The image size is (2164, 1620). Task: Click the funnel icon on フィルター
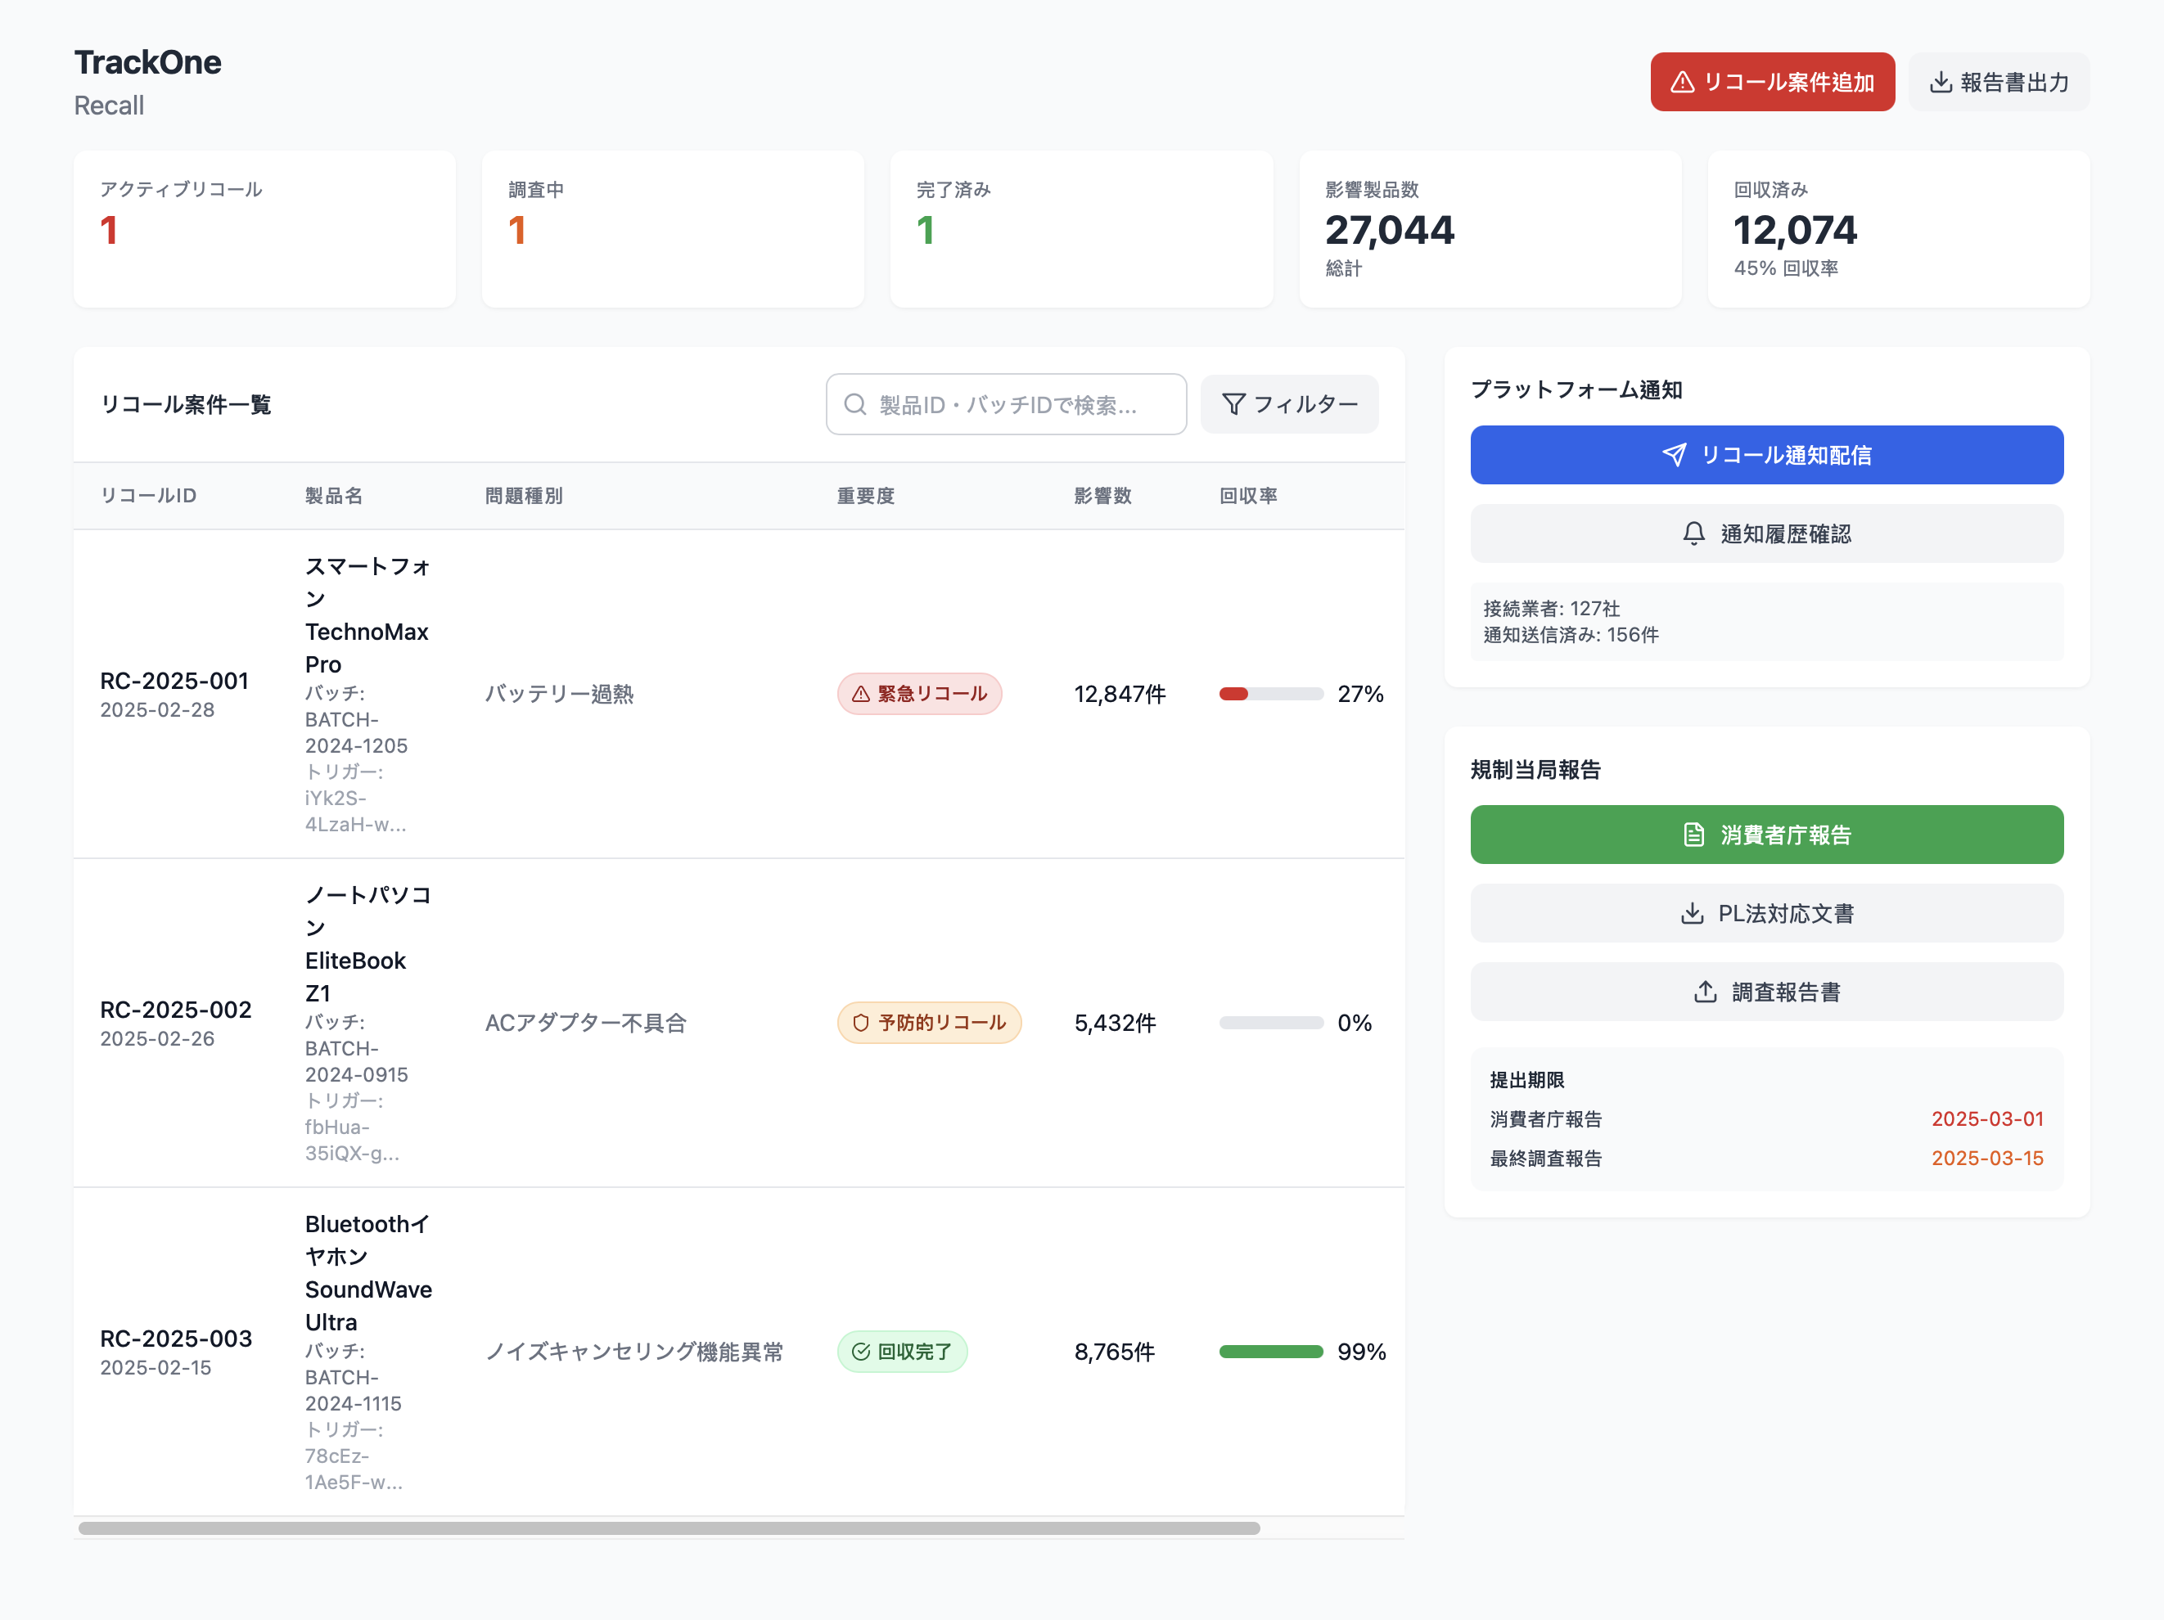coord(1233,404)
